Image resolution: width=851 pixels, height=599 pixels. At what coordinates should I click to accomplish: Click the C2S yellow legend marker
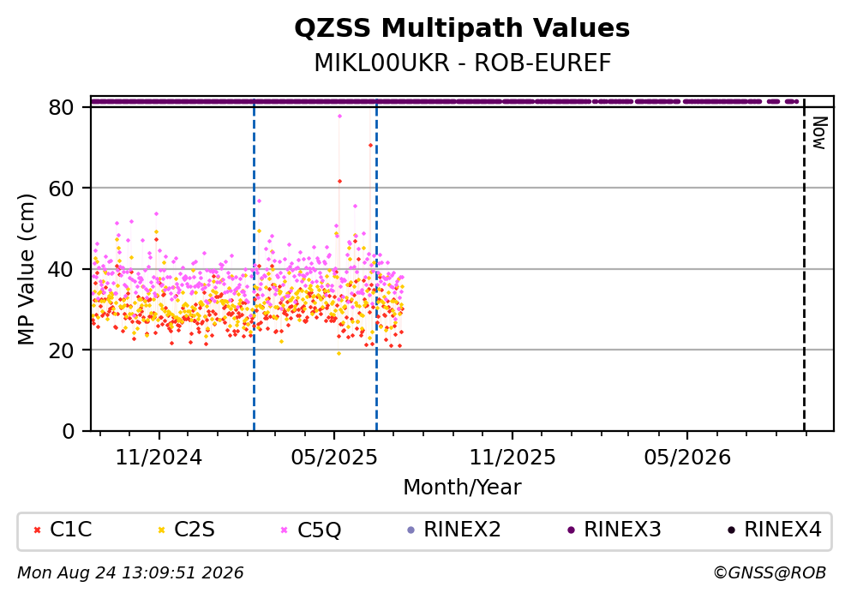click(161, 530)
